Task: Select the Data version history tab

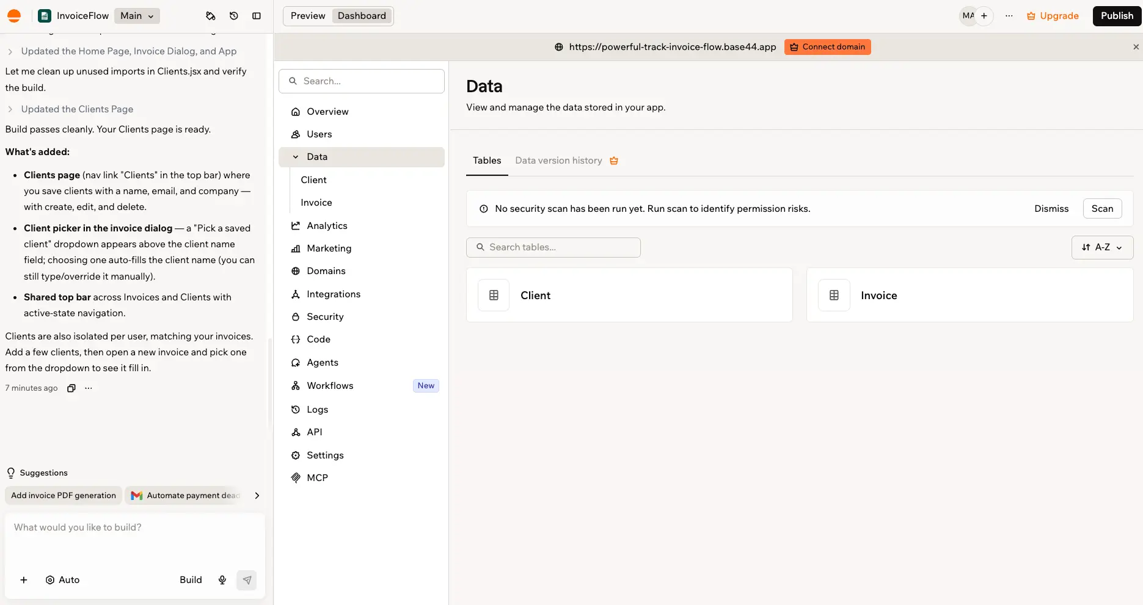Action: [558, 161]
